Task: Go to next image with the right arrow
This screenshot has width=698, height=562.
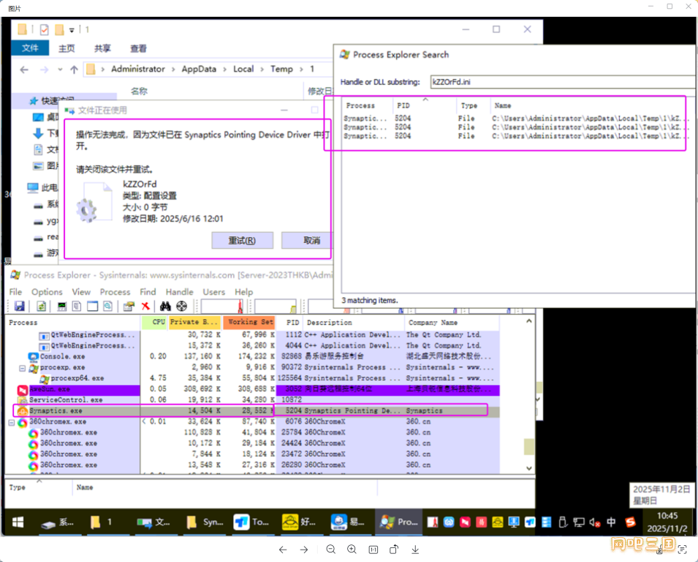Action: click(x=304, y=550)
